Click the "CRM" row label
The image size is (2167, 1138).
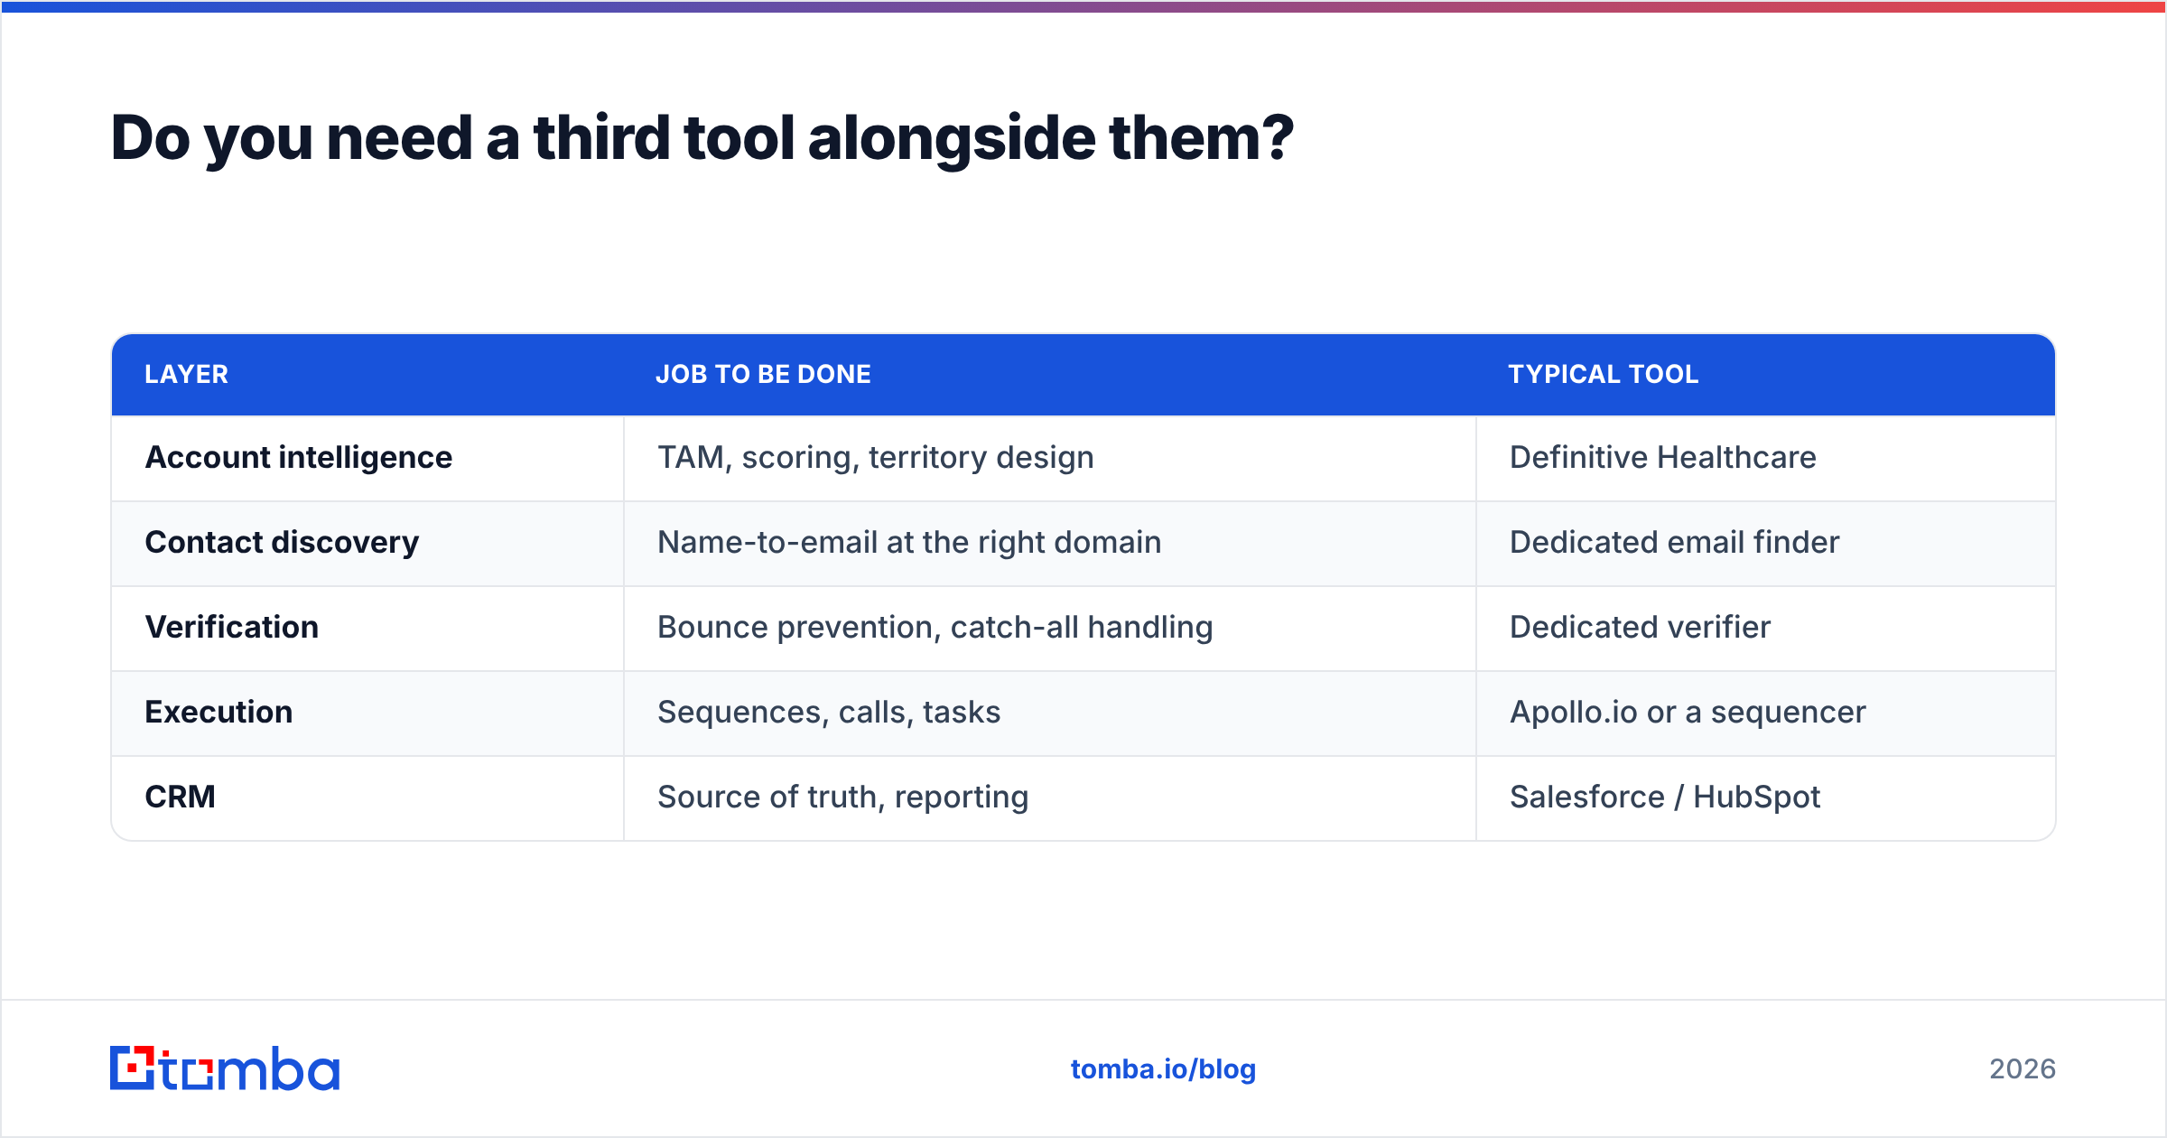point(181,797)
